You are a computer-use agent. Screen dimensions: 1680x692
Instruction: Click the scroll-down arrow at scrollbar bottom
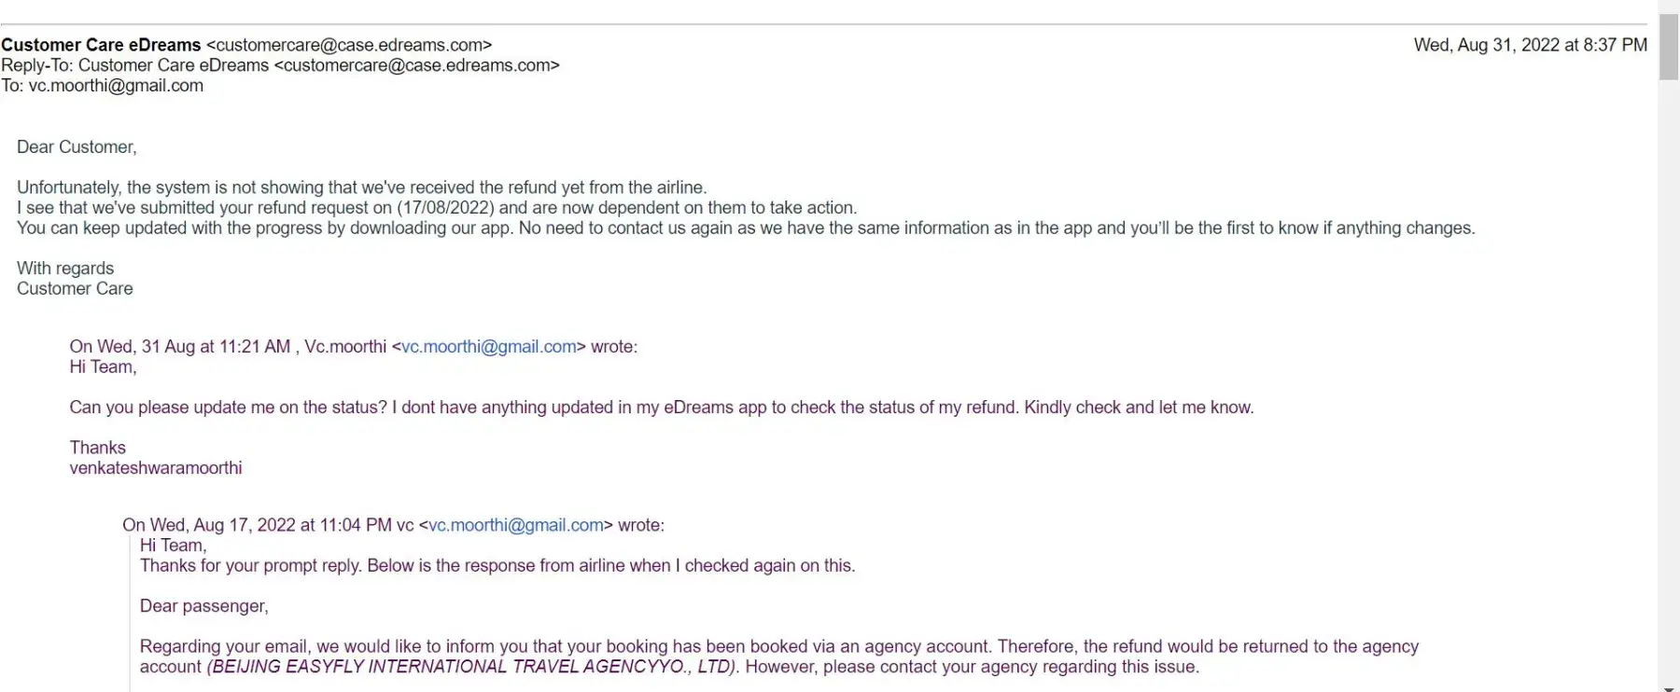point(1668,684)
